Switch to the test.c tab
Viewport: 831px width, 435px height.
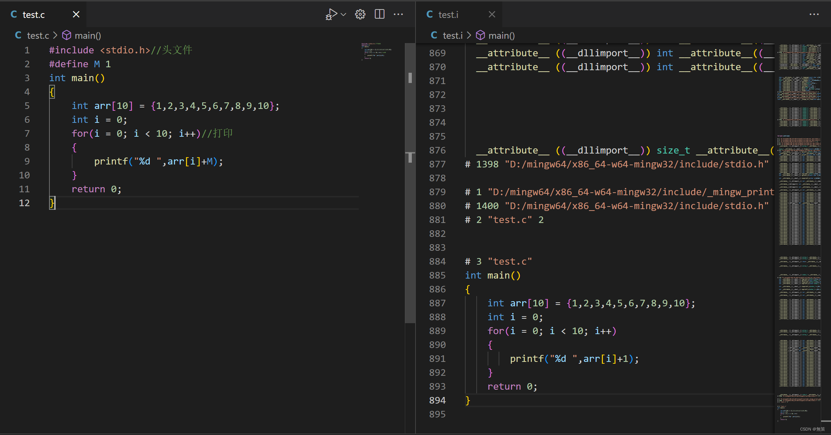(34, 15)
